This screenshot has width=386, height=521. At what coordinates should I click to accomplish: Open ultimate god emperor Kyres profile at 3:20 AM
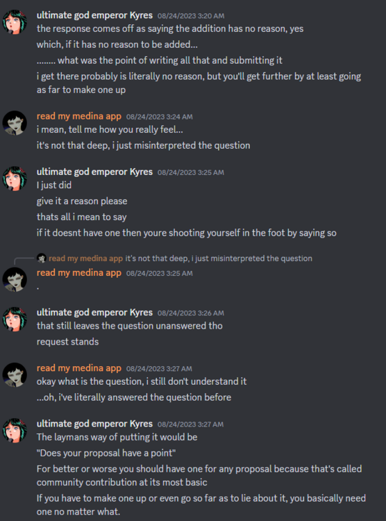tap(94, 15)
